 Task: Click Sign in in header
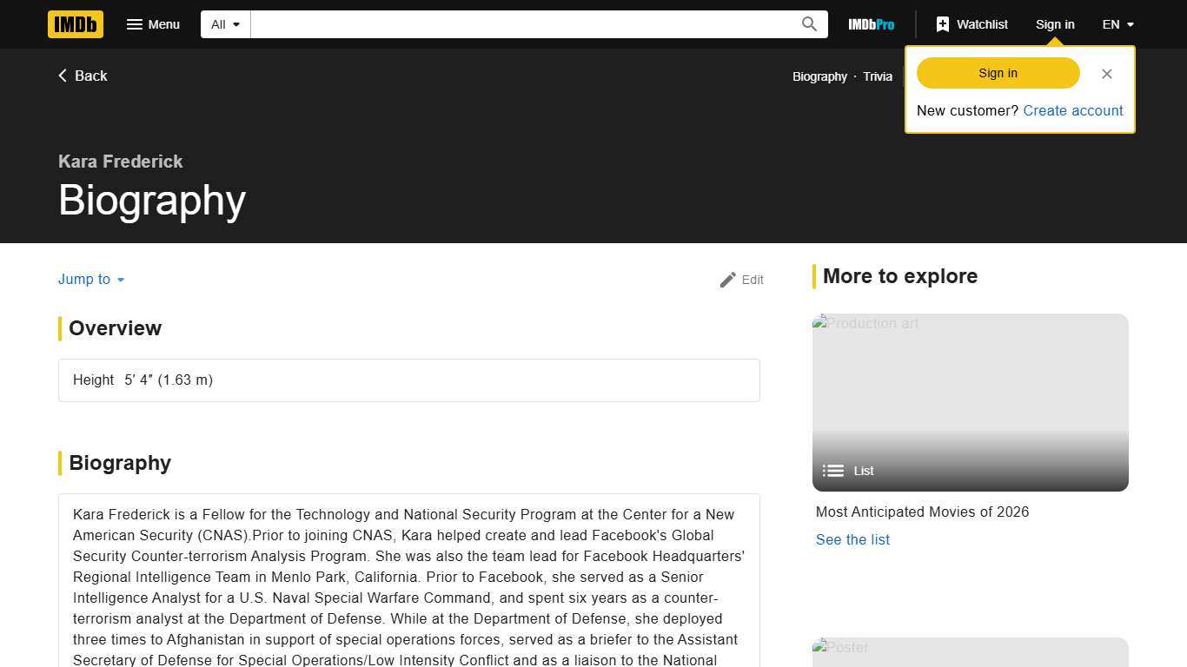1054,24
